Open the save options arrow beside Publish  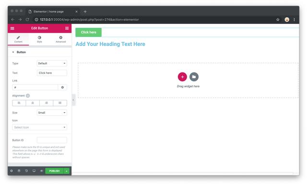click(x=67, y=171)
